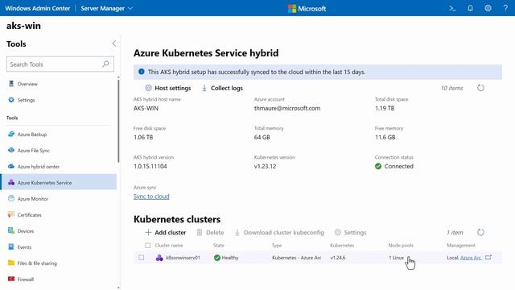
Task: Open Kubernetes clusters Settings button
Action: tap(350, 233)
